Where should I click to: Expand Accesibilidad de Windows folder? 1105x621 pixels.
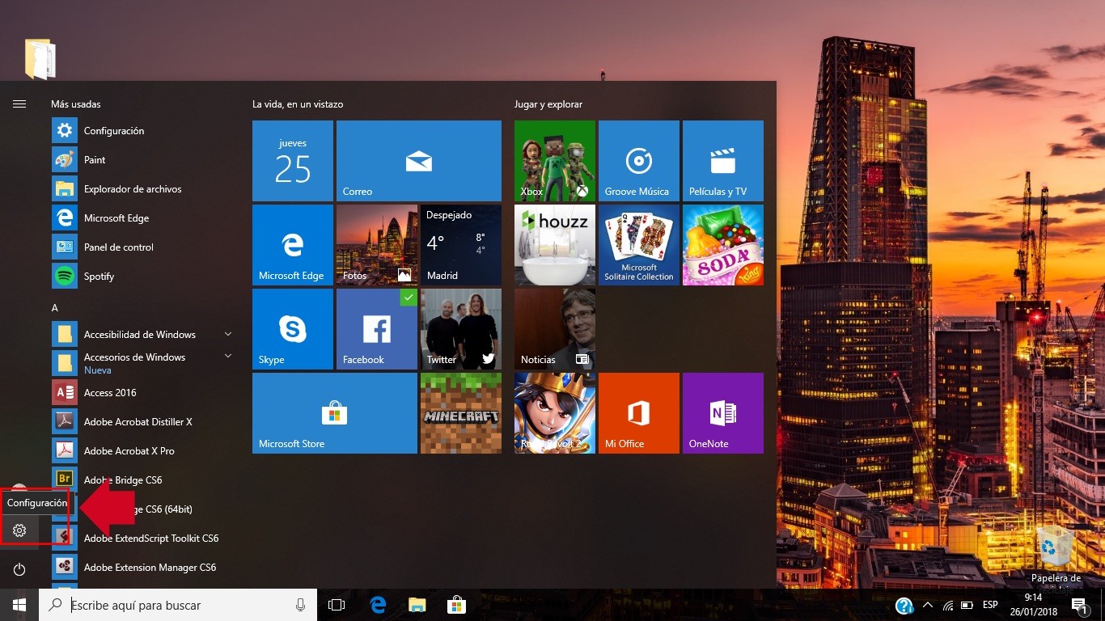coord(228,333)
